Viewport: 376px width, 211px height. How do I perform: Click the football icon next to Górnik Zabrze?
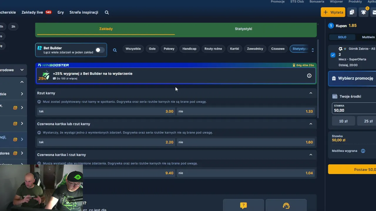tap(340, 49)
